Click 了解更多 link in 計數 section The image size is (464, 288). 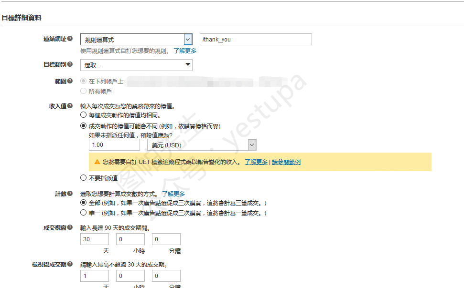173,194
